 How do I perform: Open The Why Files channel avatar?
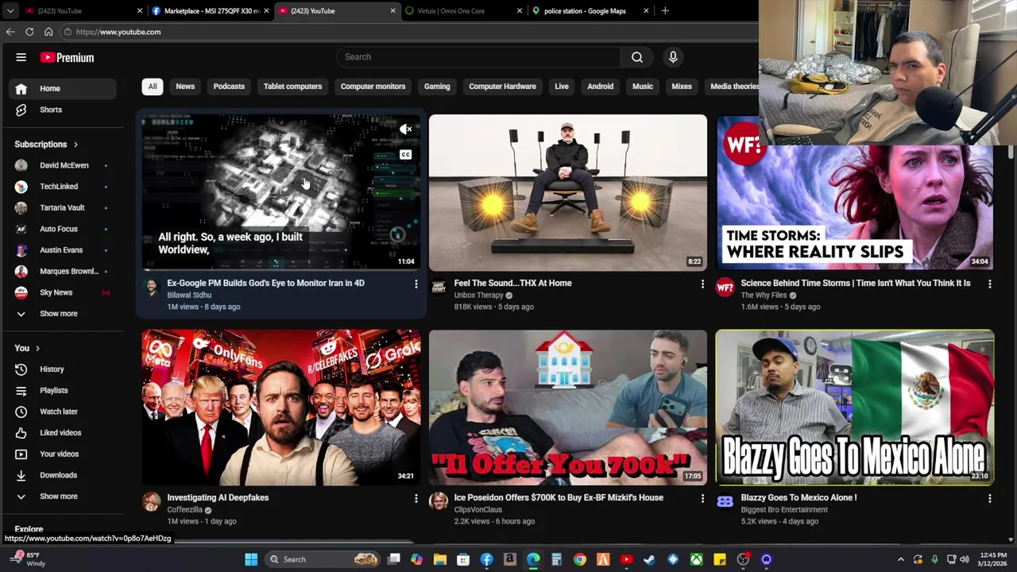(725, 287)
